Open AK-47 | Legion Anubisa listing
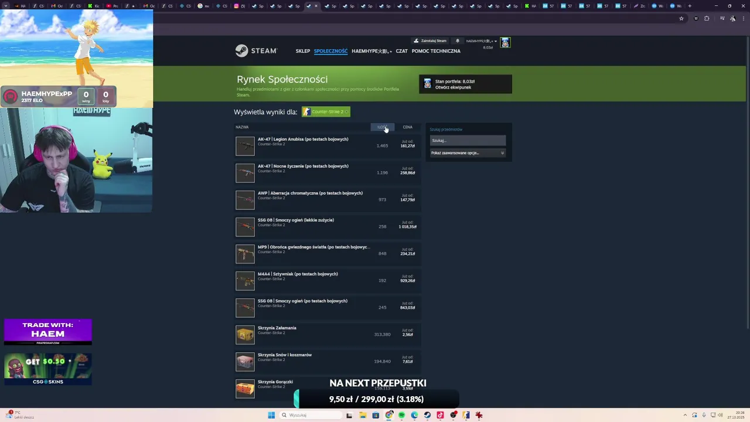The image size is (750, 422). [328, 146]
